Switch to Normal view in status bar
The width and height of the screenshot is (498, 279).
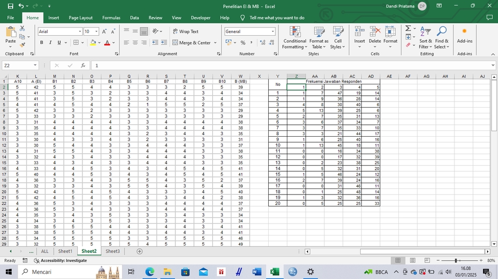pyautogui.click(x=398, y=260)
